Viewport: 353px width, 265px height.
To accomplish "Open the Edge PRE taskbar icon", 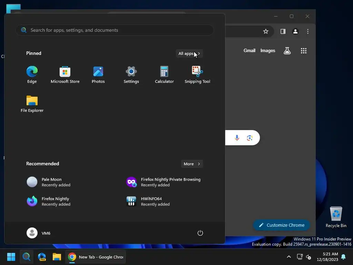I will coord(42,257).
